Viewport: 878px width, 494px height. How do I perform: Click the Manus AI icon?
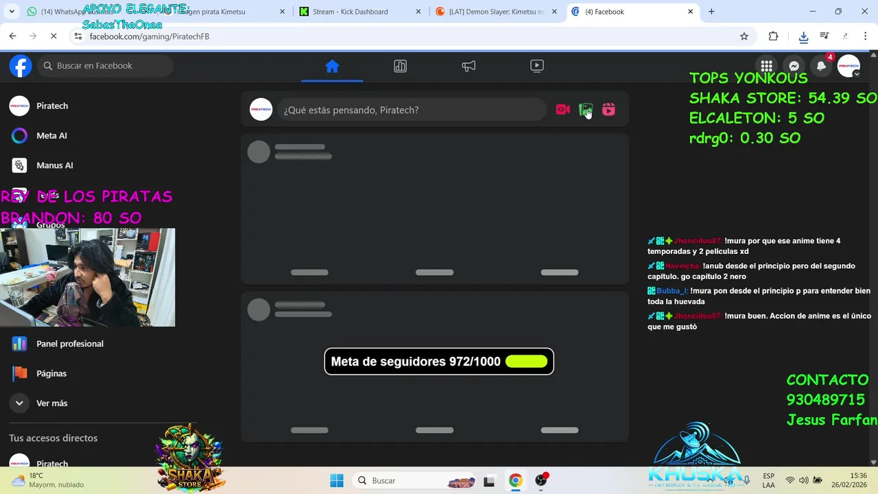click(x=19, y=165)
